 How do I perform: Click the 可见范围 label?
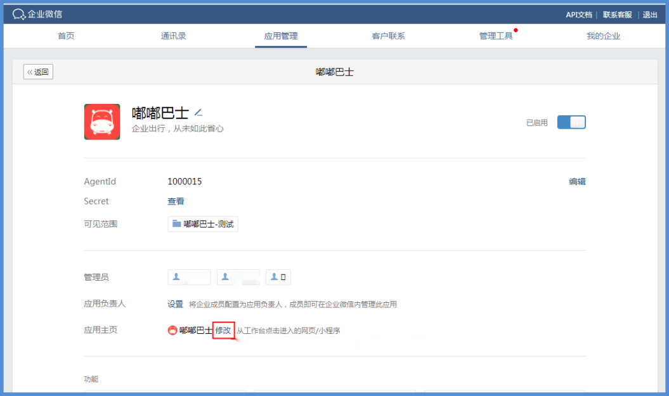click(101, 224)
